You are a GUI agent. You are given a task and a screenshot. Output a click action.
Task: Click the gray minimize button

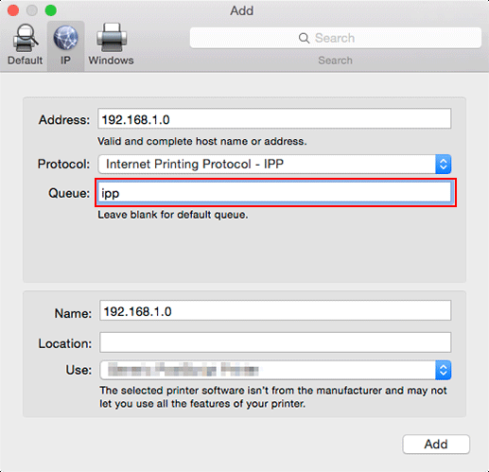[32, 10]
